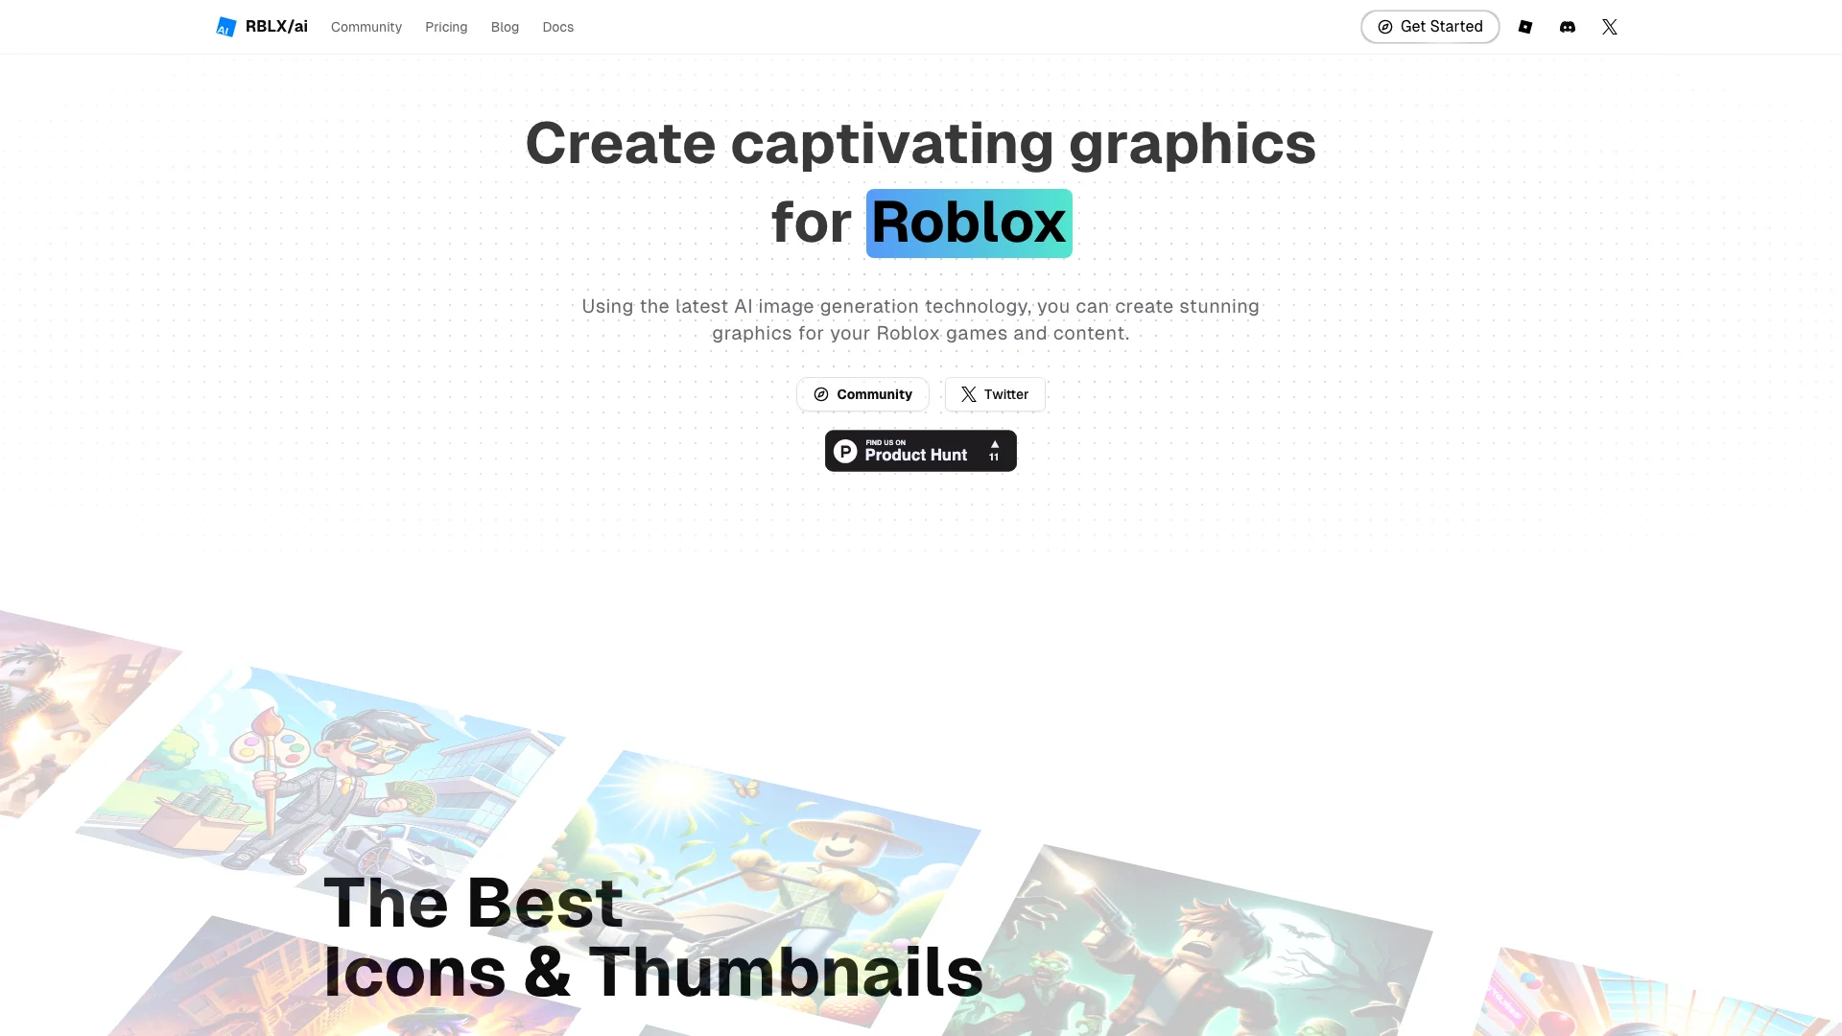Open the Blog menu item

click(505, 27)
